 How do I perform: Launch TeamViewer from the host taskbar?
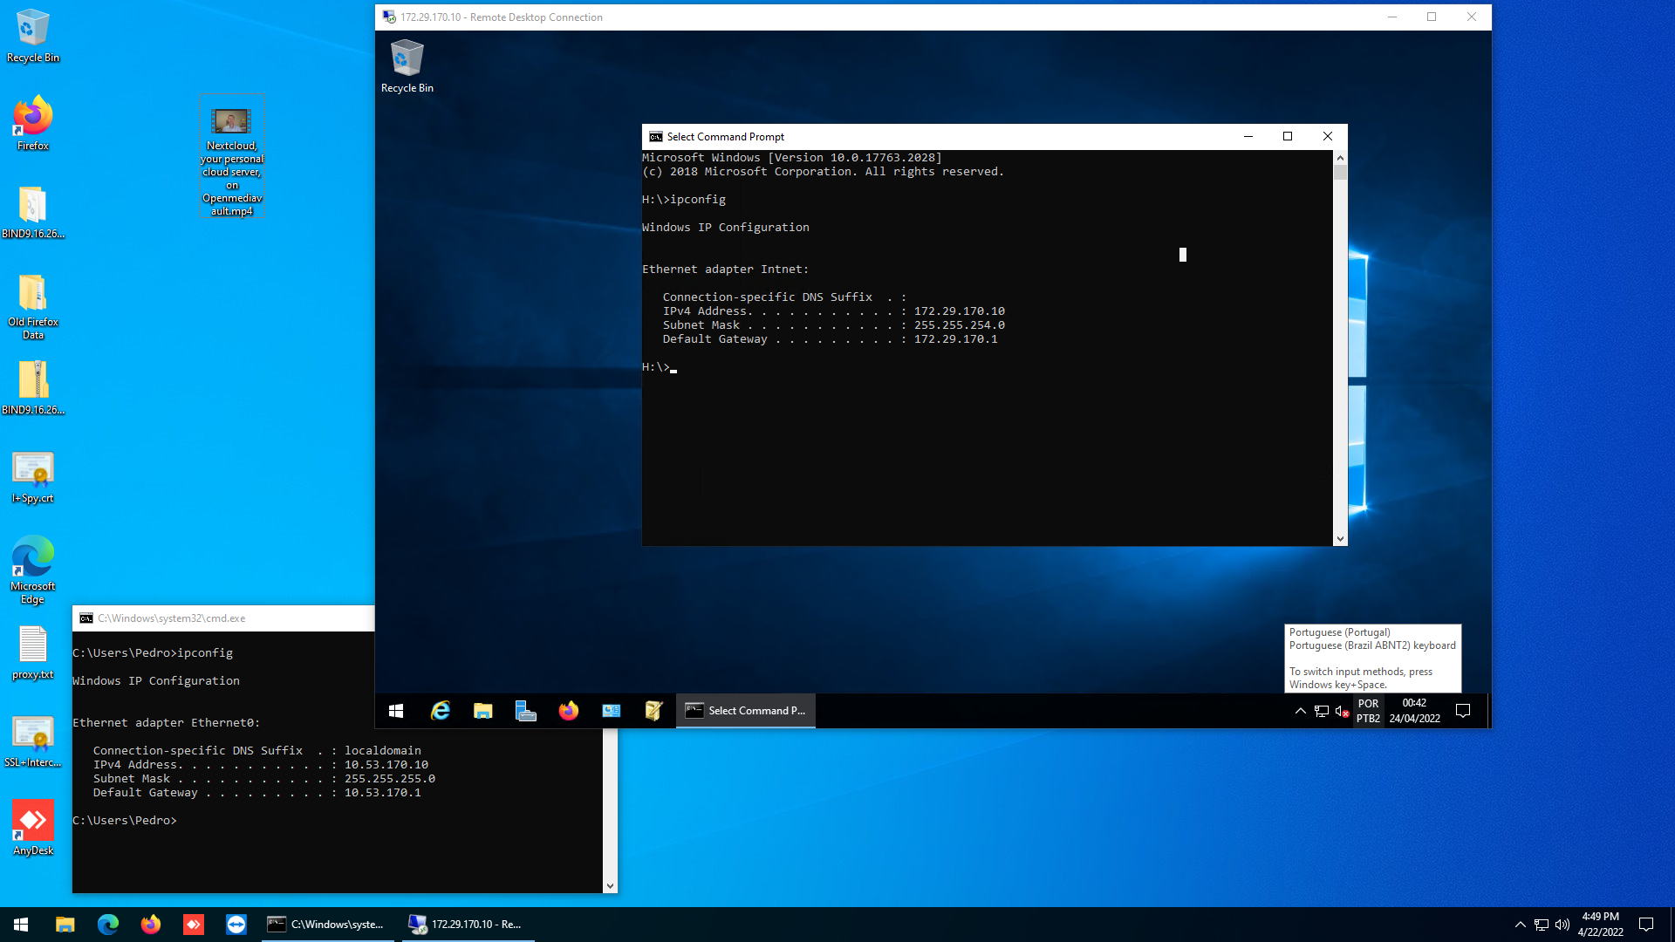click(x=236, y=924)
